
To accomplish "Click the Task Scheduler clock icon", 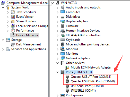I will pos(13,12).
